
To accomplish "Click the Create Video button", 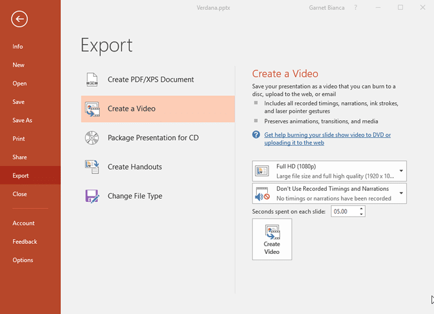I will [x=272, y=239].
